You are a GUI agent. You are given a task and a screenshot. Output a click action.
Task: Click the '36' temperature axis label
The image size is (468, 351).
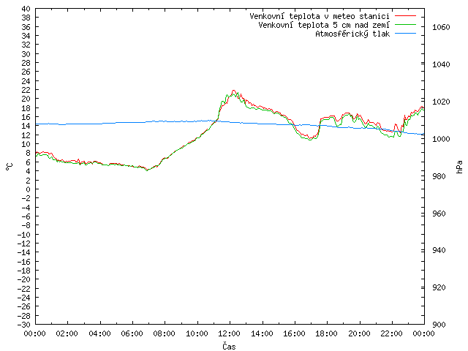tap(26, 27)
